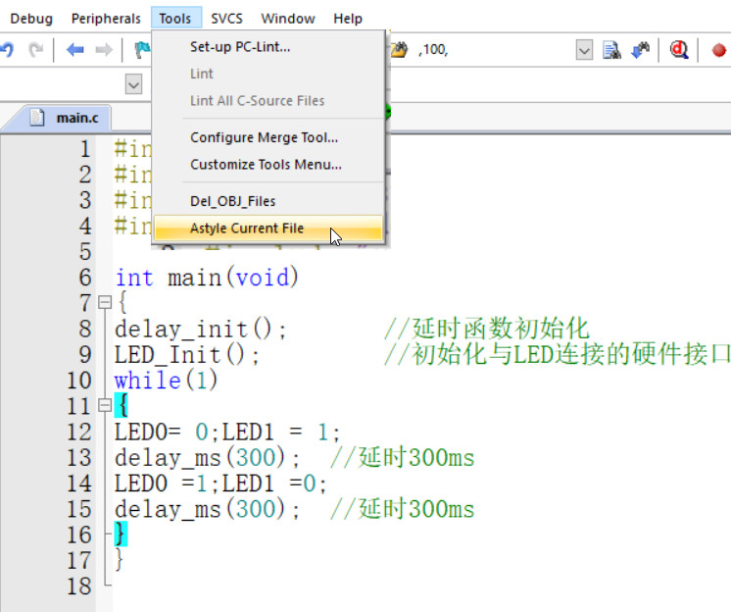Click 'delay_ms(300);' on line 15

[x=208, y=509]
